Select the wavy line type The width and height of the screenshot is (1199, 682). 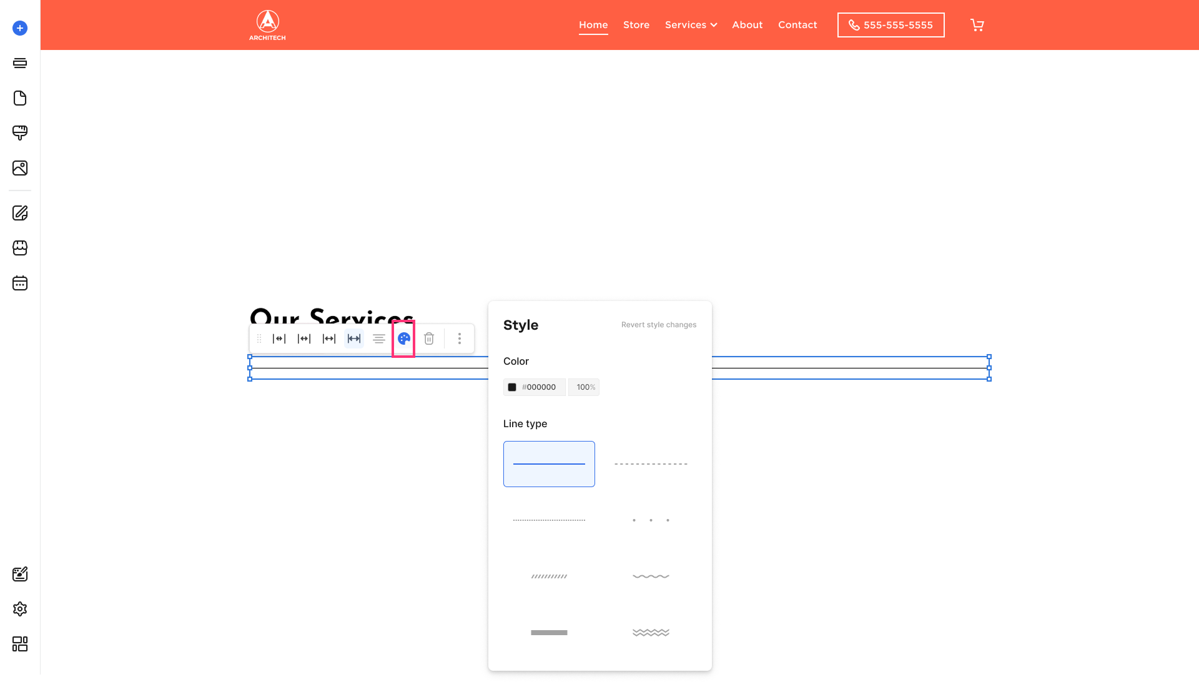[x=651, y=576]
